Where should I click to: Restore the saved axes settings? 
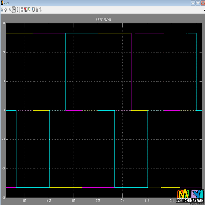click(29, 10)
